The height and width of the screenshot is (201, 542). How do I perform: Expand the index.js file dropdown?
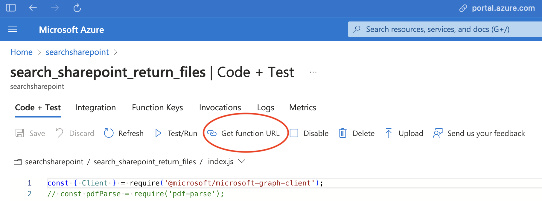click(242, 161)
